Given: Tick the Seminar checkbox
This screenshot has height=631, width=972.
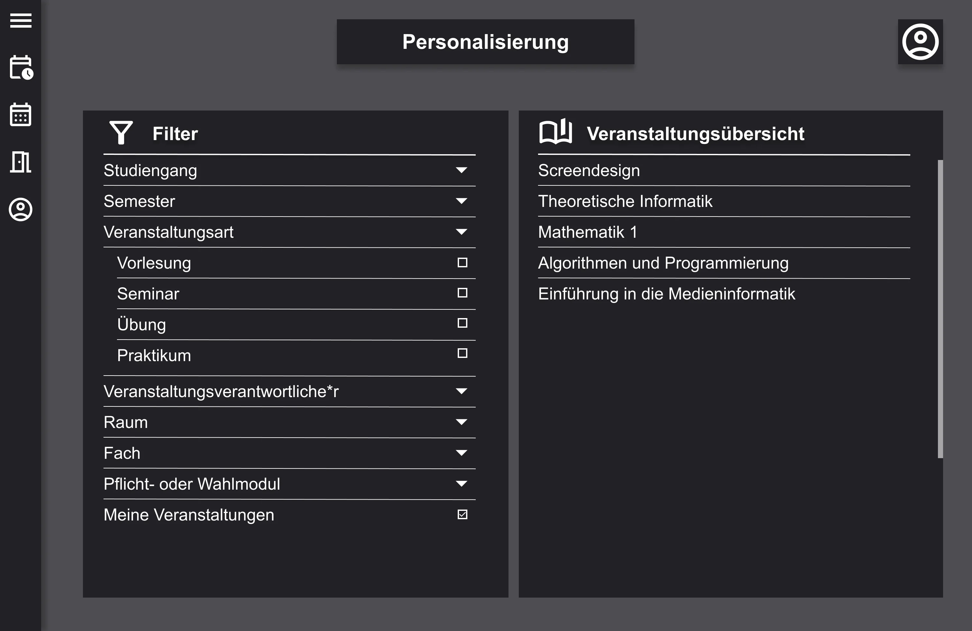Looking at the screenshot, I should (x=462, y=293).
